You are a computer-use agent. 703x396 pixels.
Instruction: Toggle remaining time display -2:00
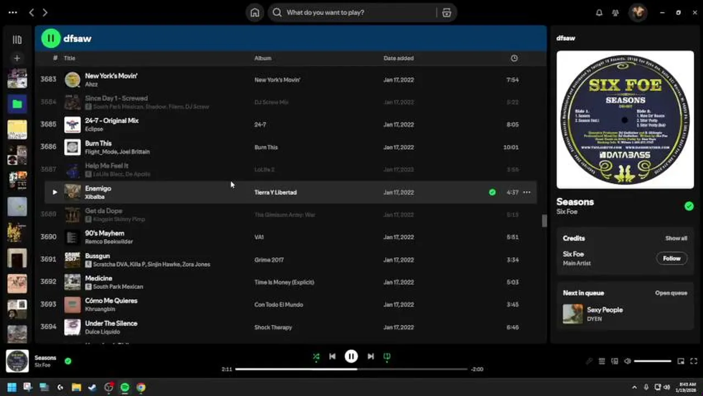point(477,369)
